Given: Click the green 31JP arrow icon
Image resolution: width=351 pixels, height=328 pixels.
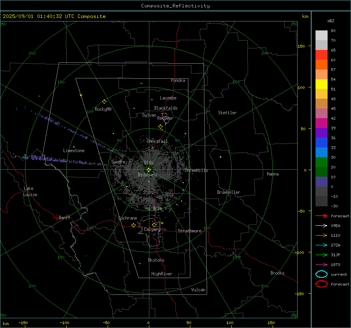Looking at the screenshot, I should [x=321, y=255].
